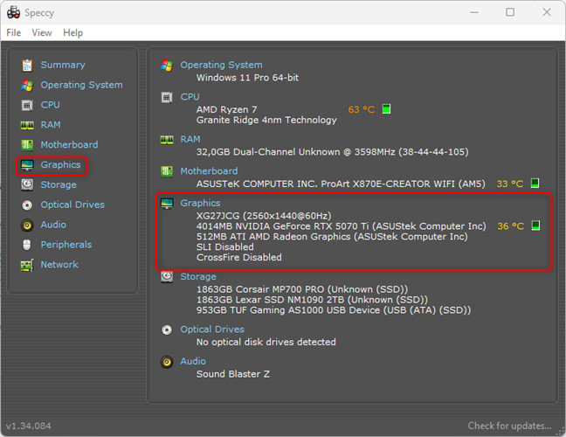The height and width of the screenshot is (437, 566).
Task: Click the sidebar Network card icon
Action: click(x=27, y=266)
